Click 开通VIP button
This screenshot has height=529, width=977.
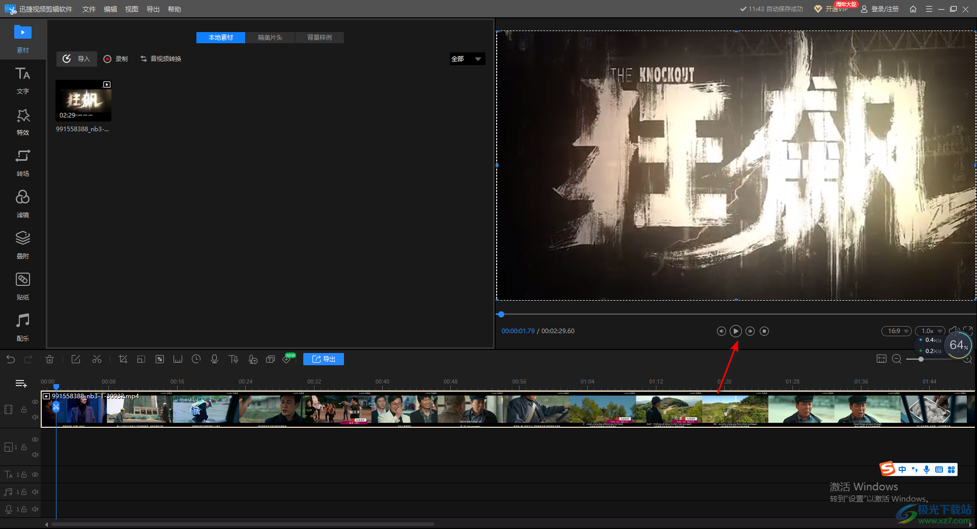(x=831, y=9)
